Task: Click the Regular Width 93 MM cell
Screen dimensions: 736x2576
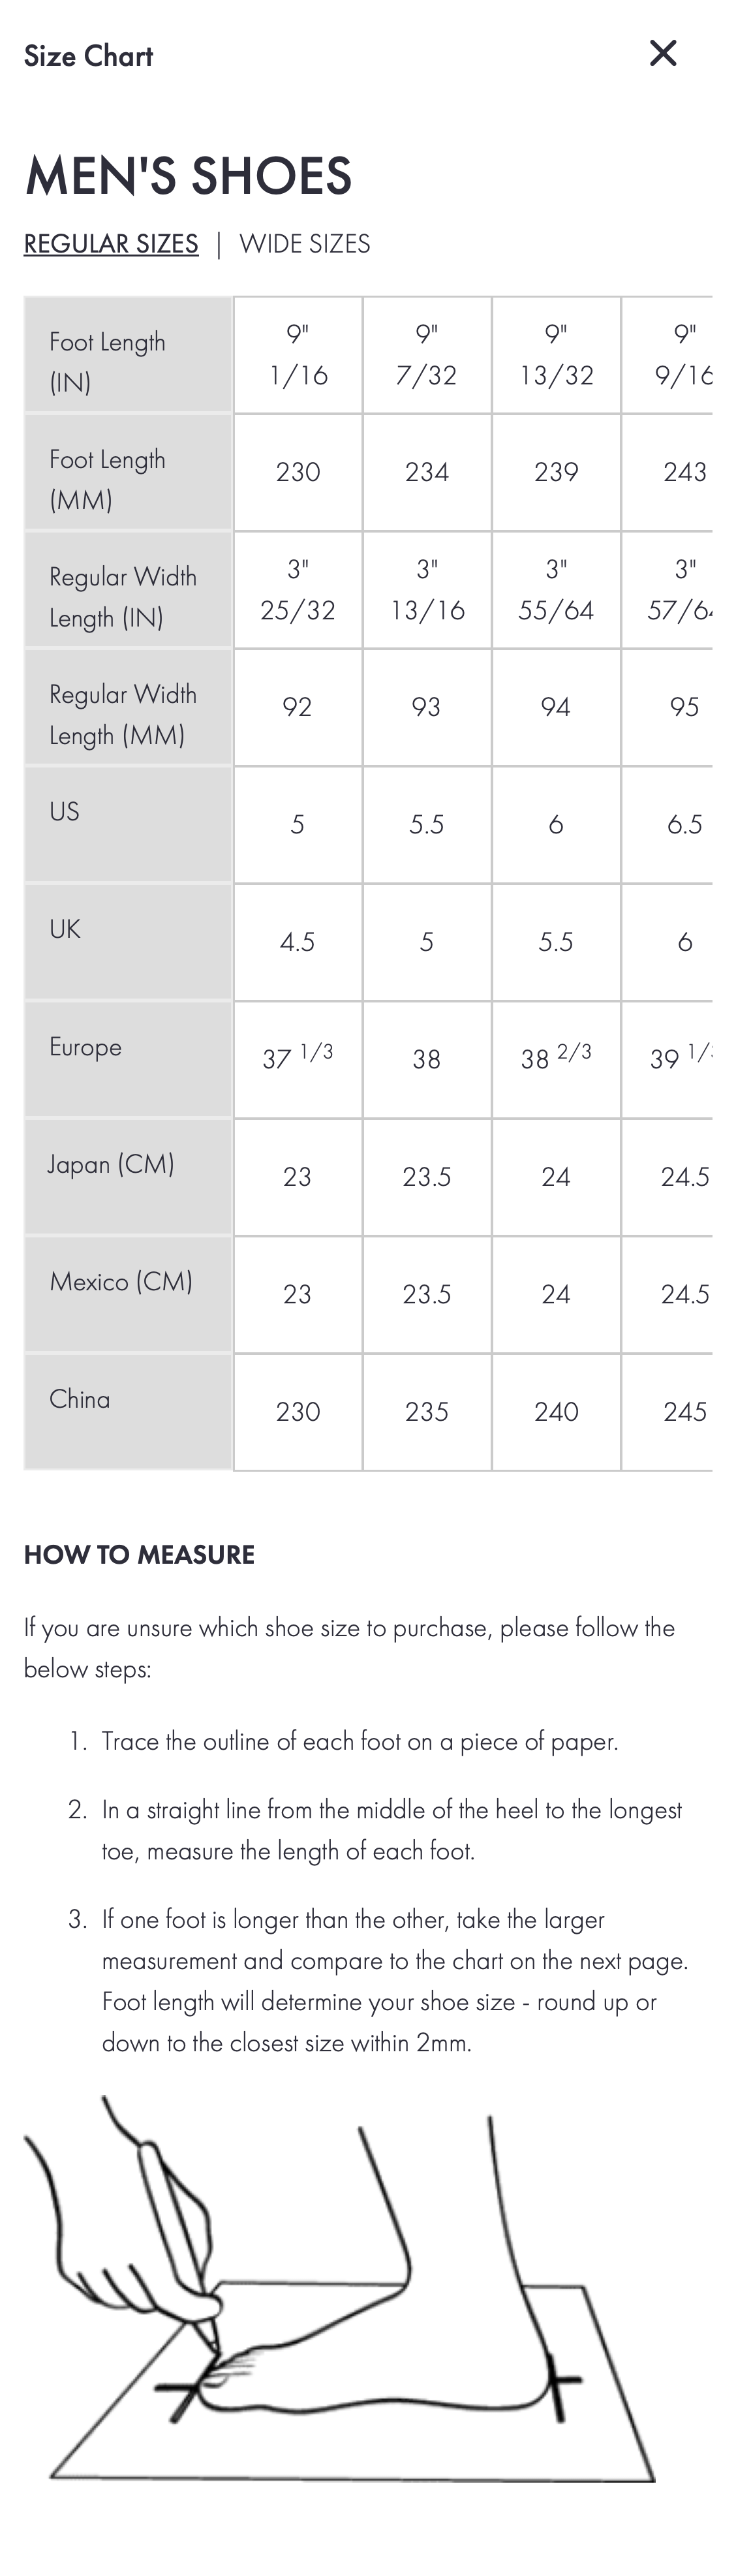Action: 426,707
